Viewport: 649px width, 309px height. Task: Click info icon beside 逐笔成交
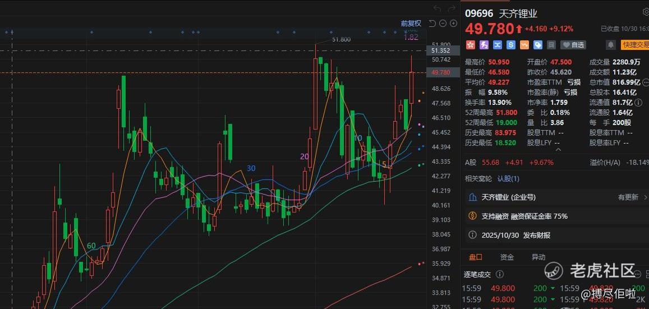[x=500, y=274]
